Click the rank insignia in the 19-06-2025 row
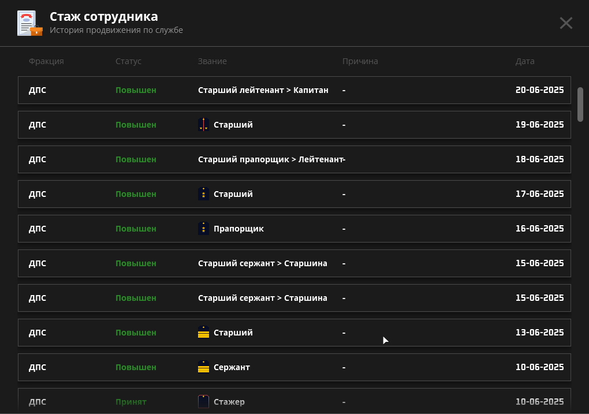The height and width of the screenshot is (414, 589). (203, 125)
